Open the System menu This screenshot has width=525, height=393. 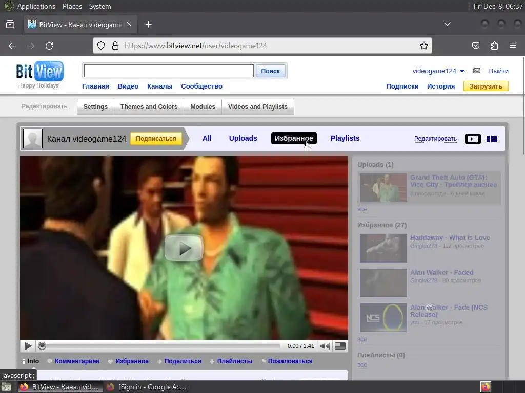click(x=100, y=6)
